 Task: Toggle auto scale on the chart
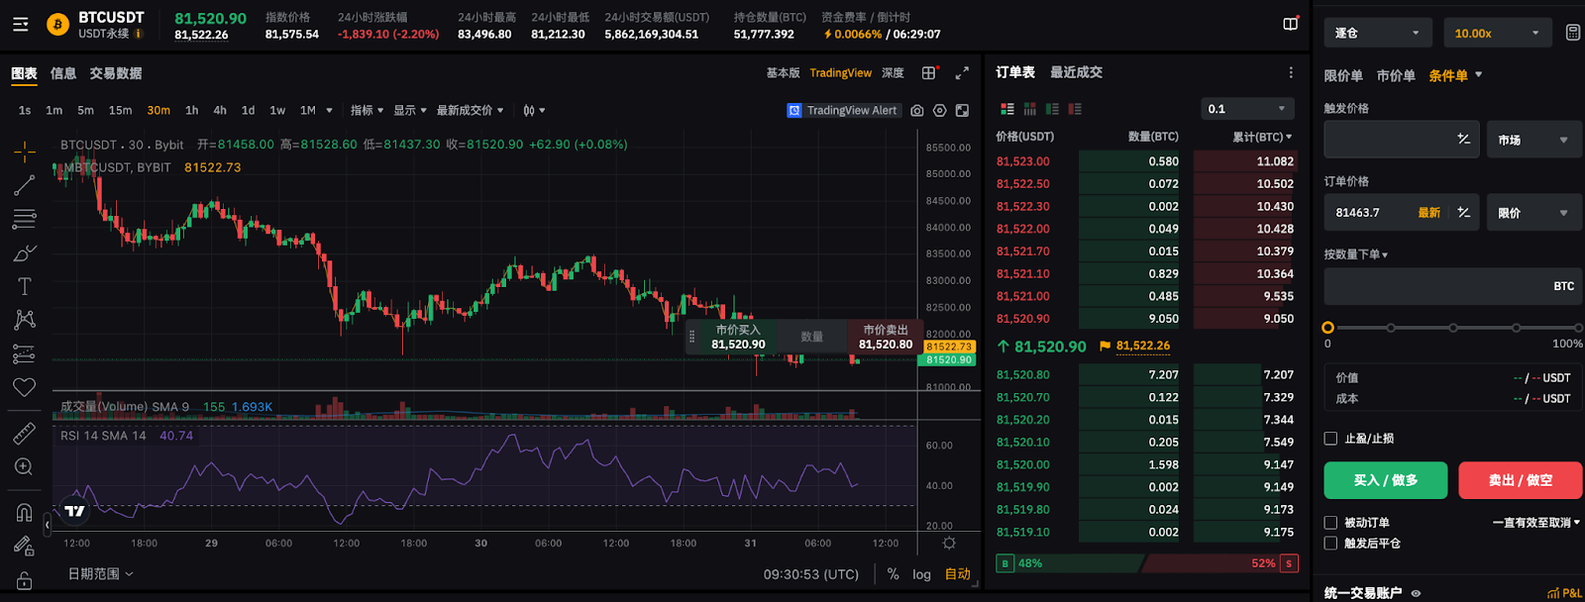(x=957, y=574)
